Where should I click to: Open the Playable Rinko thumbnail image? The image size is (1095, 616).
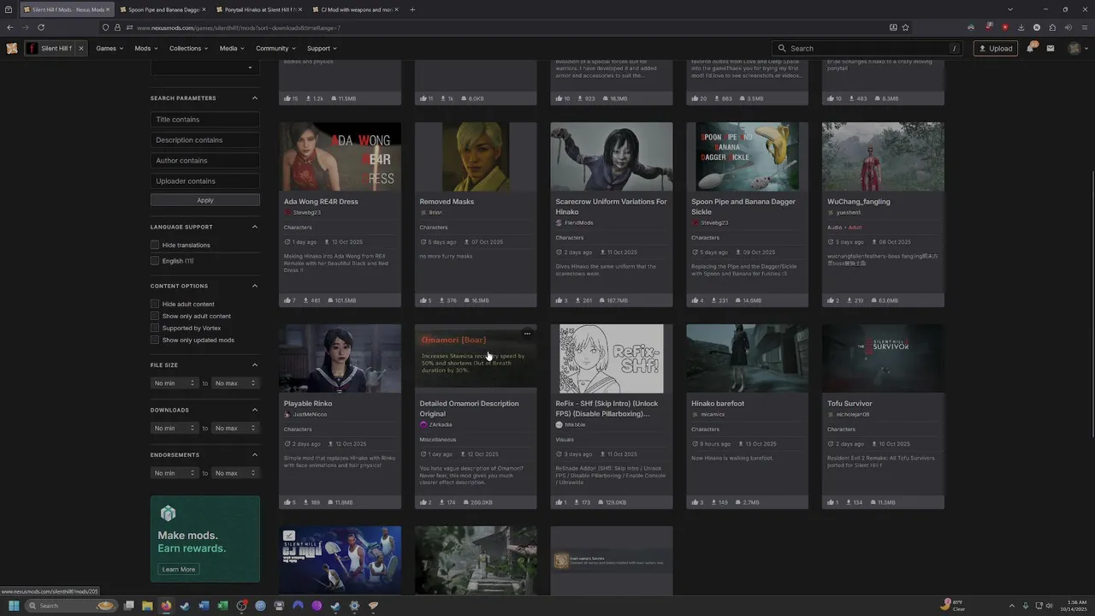tap(340, 358)
